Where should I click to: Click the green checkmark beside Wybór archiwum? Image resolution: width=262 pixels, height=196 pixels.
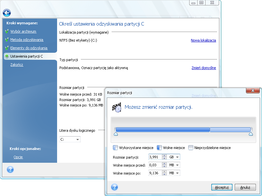(7, 31)
